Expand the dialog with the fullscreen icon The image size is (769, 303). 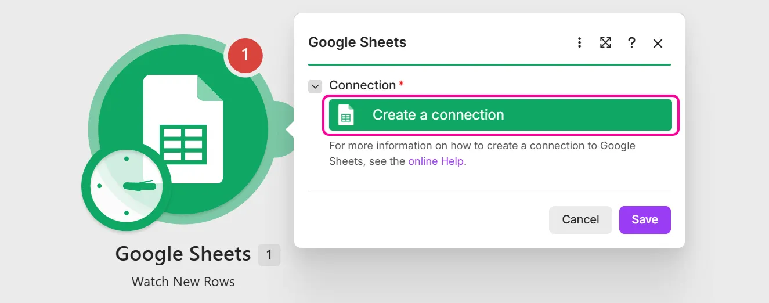pyautogui.click(x=605, y=43)
